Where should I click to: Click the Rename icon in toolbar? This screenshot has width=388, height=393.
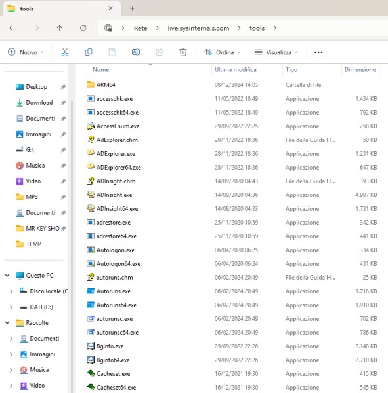(136, 52)
